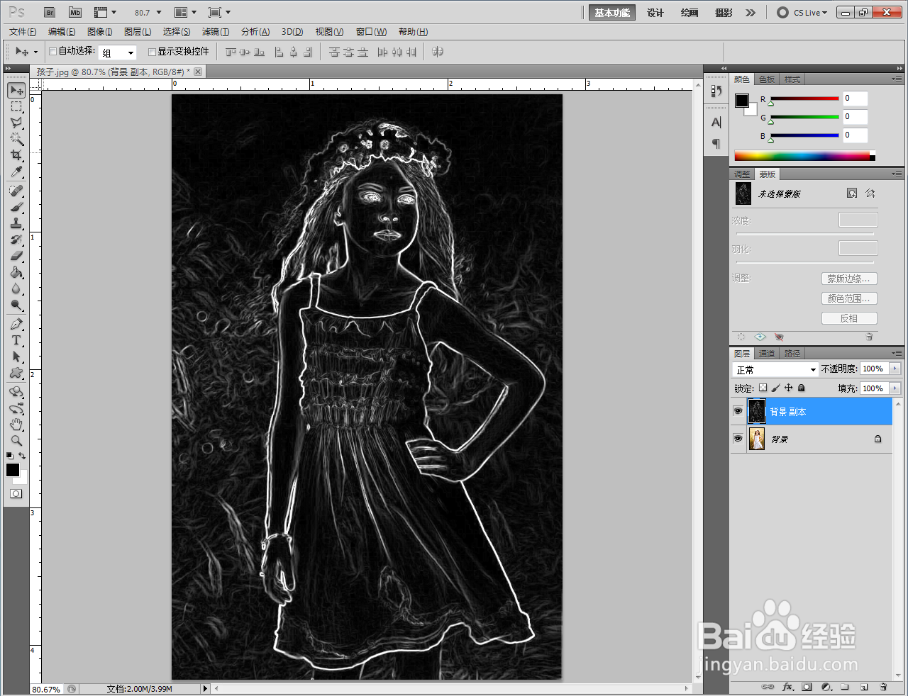Viewport: 908px width, 696px height.
Task: Select the Path Selection tool
Action: [16, 357]
